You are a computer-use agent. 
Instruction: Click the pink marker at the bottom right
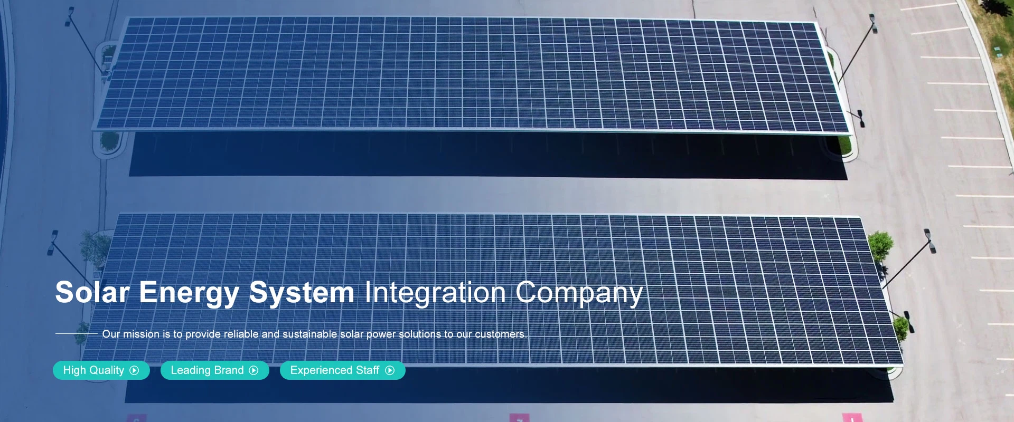pyautogui.click(x=850, y=418)
